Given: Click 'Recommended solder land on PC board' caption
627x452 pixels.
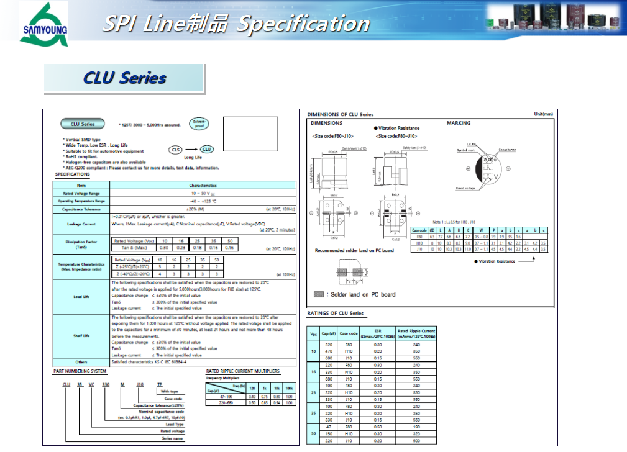Looking at the screenshot, I should coord(354,251).
